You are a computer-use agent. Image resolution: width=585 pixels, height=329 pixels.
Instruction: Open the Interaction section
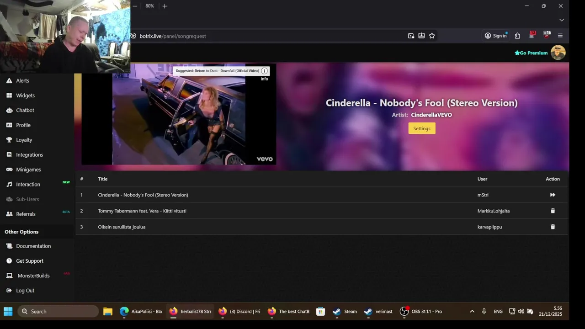pos(28,185)
